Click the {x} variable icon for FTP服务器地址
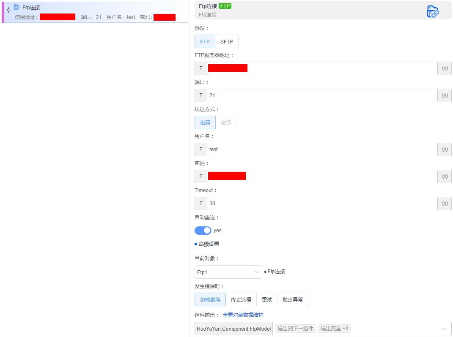The width and height of the screenshot is (453, 337). coord(445,68)
